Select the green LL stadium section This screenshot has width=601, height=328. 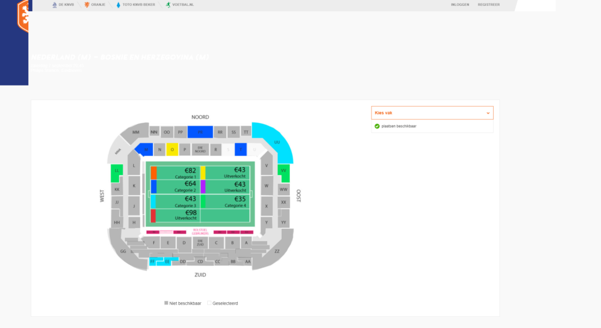[x=117, y=171]
